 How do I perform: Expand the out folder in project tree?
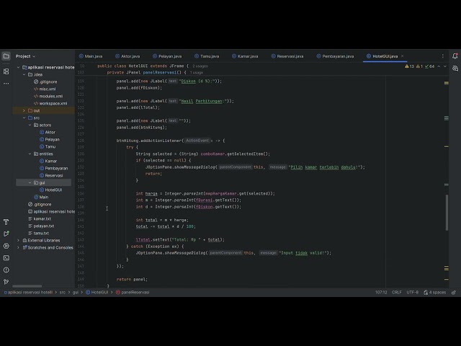pyautogui.click(x=24, y=110)
